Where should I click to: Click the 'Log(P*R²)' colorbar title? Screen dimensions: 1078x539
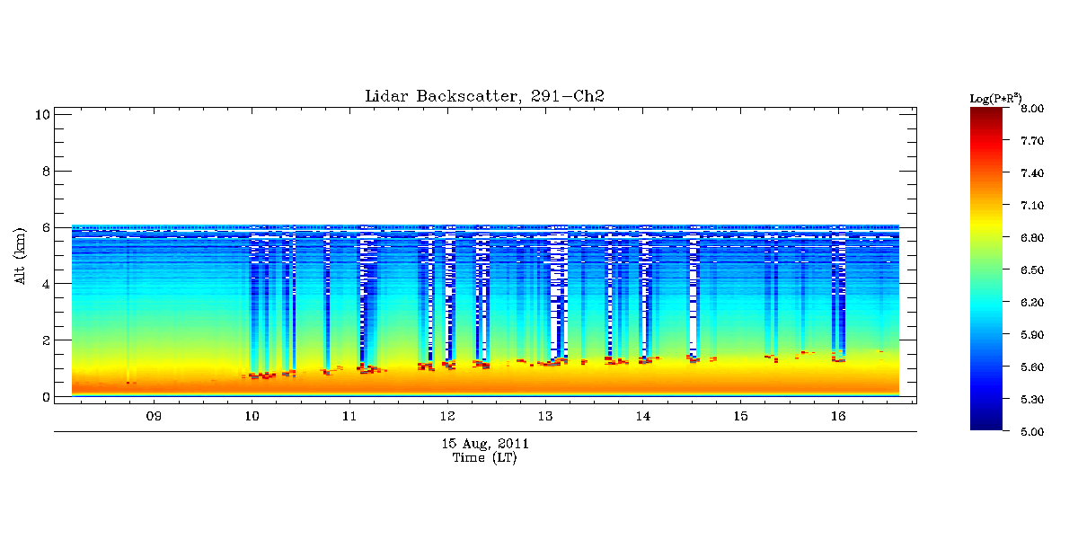tap(996, 98)
